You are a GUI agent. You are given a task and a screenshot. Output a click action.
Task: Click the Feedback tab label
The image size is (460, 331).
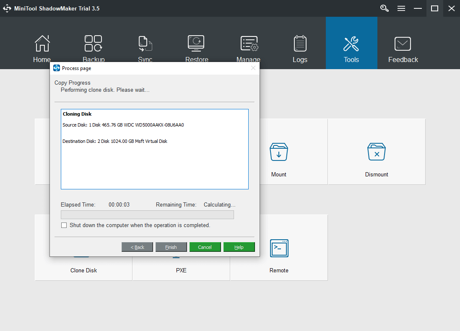point(403,59)
